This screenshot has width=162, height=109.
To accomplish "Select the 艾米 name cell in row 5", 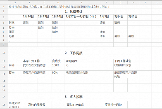I will pyautogui.click(x=15, y=28).
